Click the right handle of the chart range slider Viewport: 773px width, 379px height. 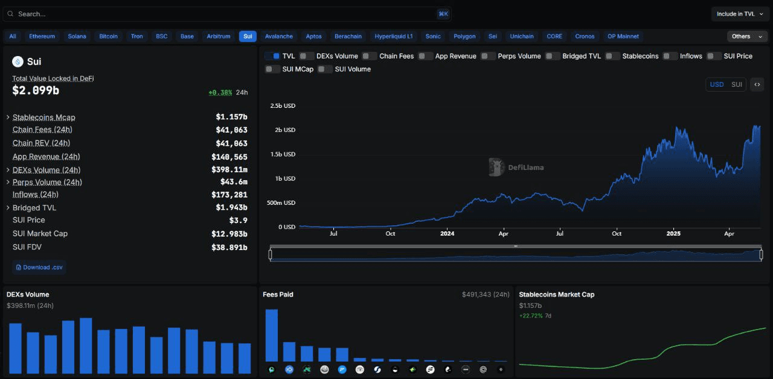(x=762, y=255)
